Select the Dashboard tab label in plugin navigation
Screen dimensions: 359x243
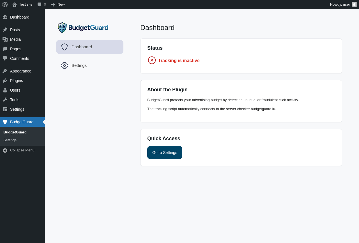(82, 47)
